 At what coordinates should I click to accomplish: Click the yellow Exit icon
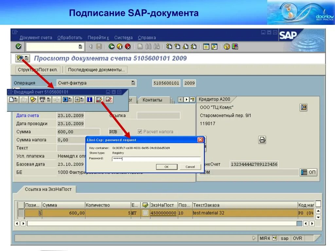[120, 46]
